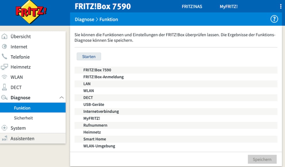The image size is (285, 167).
Task: Open the Assistenten entry
Action: coord(33,139)
